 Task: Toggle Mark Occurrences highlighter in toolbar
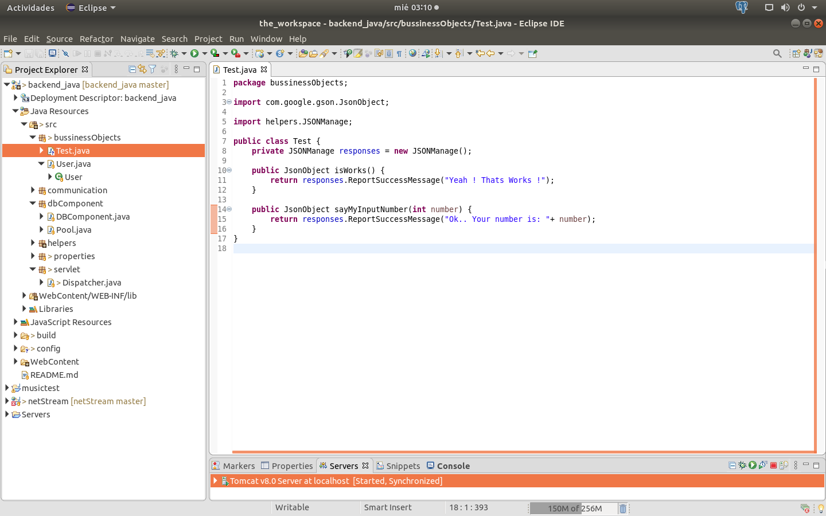click(x=358, y=53)
